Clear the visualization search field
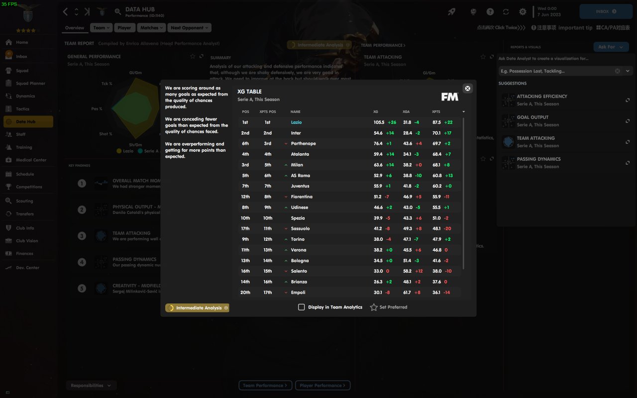The width and height of the screenshot is (637, 398). pos(618,71)
